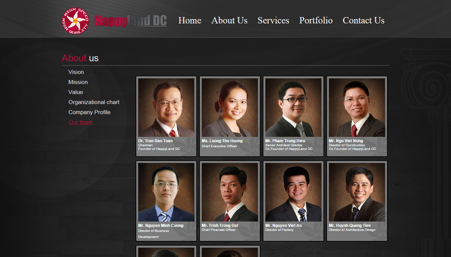451x257 pixels.
Task: Select Portfolio in the top navigation
Action: tap(316, 20)
